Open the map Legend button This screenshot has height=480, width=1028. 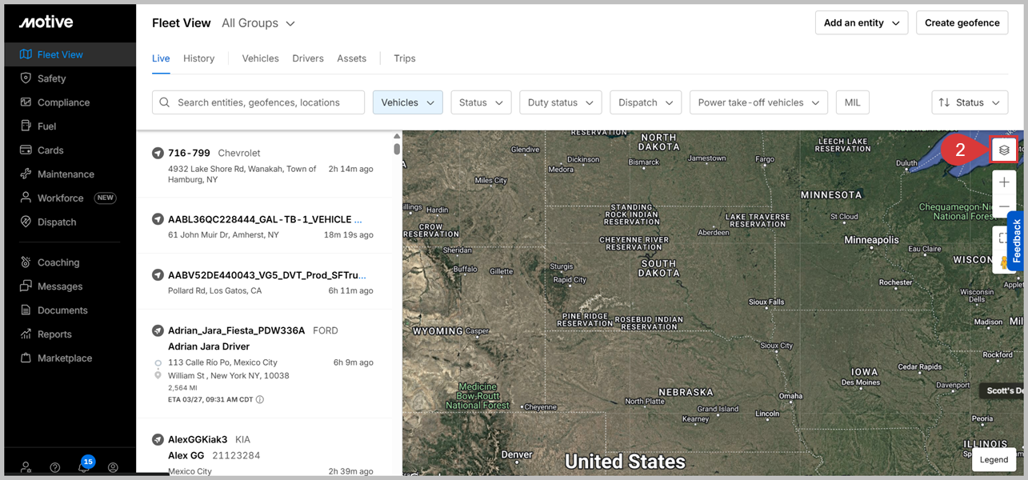coord(994,459)
